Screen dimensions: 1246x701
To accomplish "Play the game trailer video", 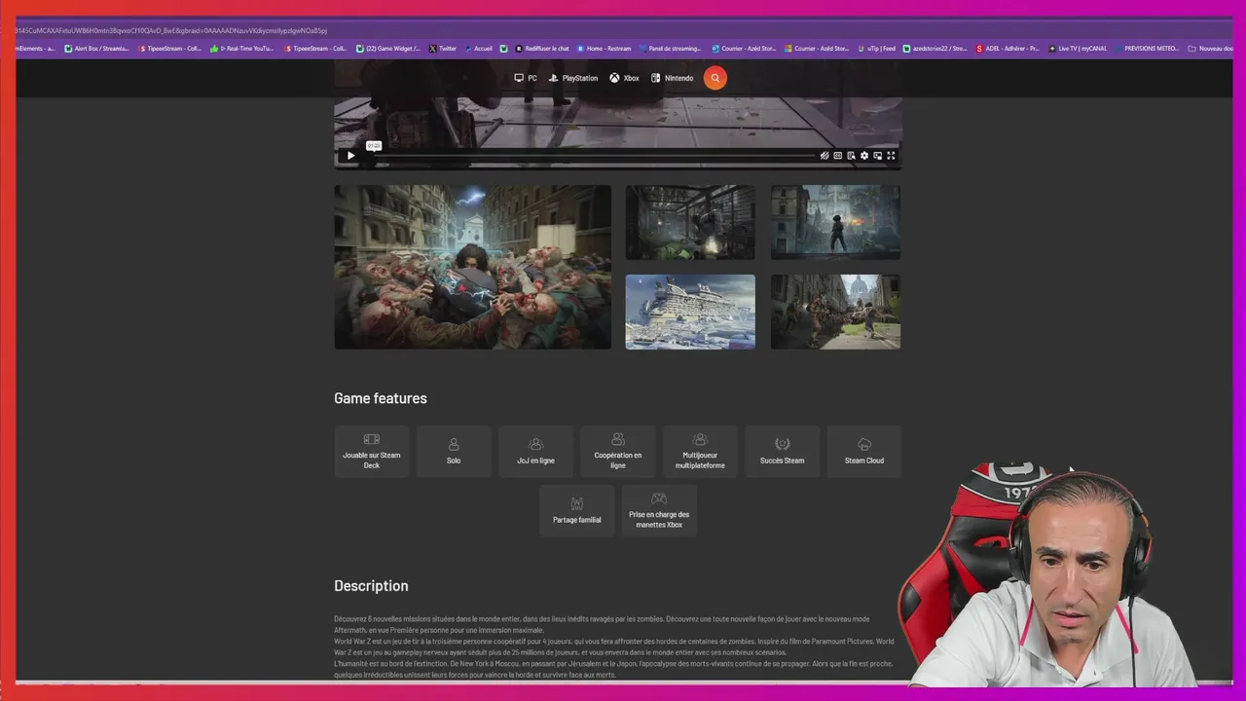I will (x=350, y=156).
